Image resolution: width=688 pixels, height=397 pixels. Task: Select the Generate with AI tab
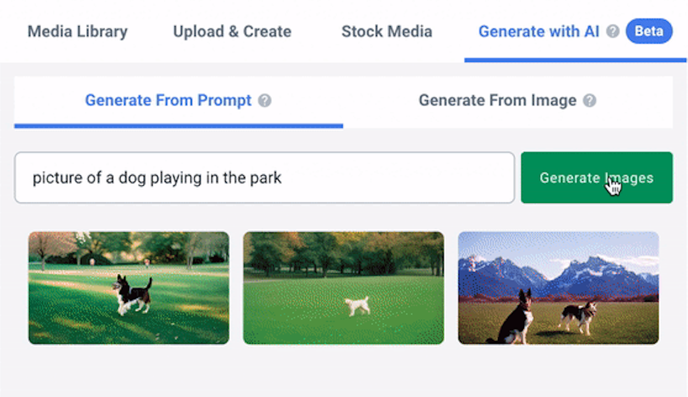pyautogui.click(x=538, y=32)
